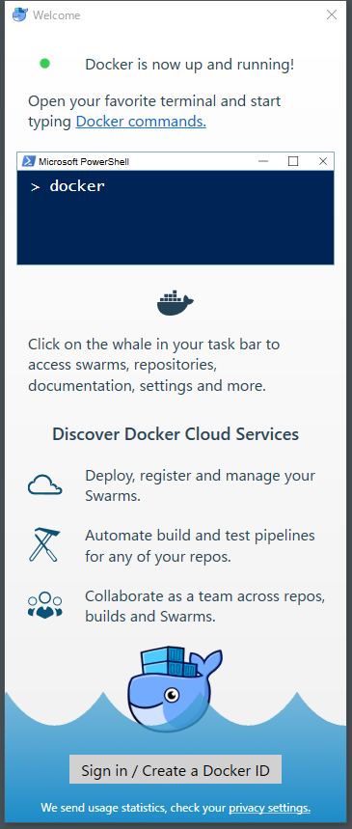The image size is (352, 829).
Task: Click the Discover Docker Cloud Services heading
Action: coord(176,434)
